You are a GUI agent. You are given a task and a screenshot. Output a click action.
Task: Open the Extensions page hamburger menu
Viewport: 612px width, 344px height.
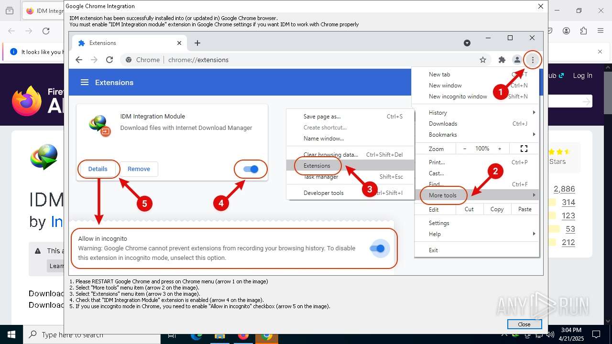[x=85, y=82]
